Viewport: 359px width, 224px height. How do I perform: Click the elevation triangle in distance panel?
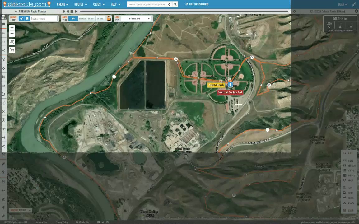[340, 27]
